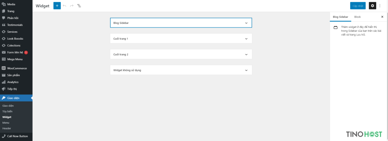Click the Cập nhật update button
Screen dimensions: 388x141
click(358, 6)
